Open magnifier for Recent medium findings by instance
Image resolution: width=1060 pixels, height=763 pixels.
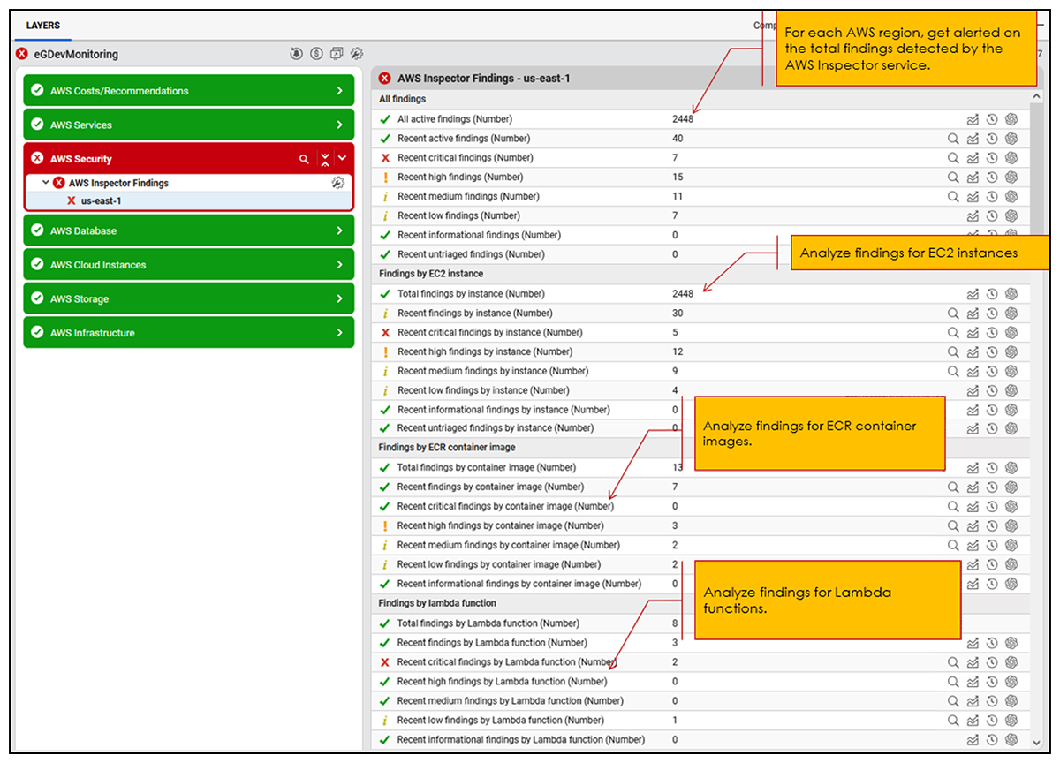953,372
